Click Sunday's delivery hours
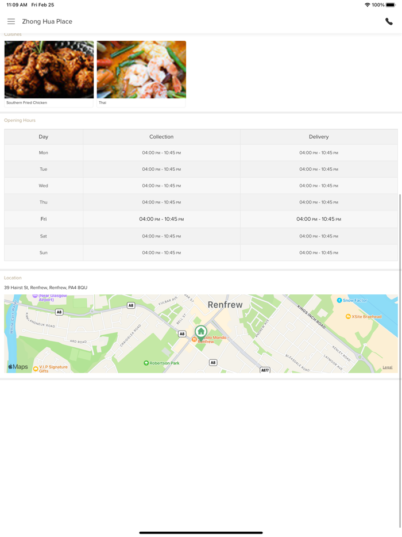 pos(319,253)
